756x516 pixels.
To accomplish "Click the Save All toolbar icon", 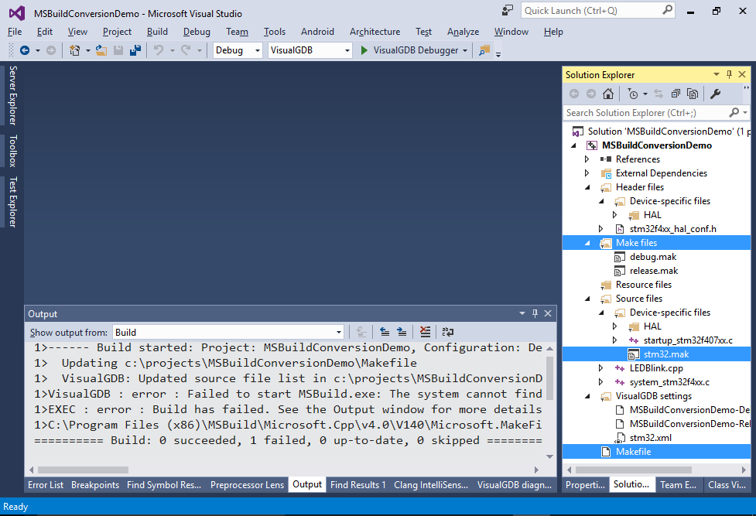I will pyautogui.click(x=135, y=50).
